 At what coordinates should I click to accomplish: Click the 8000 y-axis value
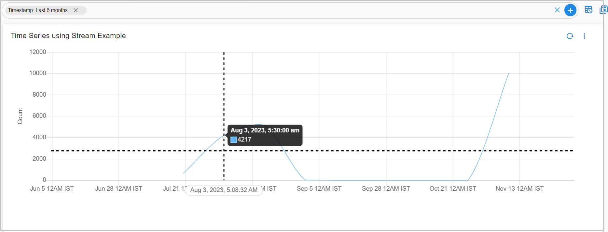pyautogui.click(x=39, y=95)
